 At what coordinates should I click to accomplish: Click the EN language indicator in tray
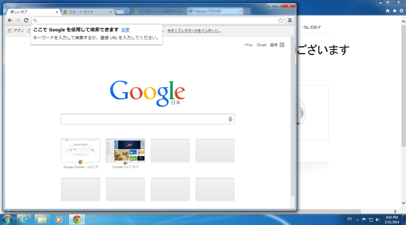point(350,219)
